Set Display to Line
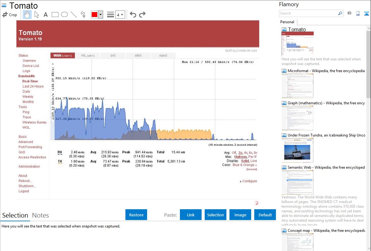The width and height of the screenshot is (371, 251). (254, 161)
